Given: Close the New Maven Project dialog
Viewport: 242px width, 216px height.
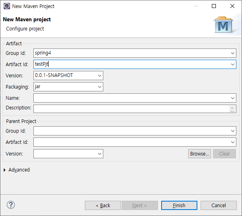Looking at the screenshot, I should point(232,6).
